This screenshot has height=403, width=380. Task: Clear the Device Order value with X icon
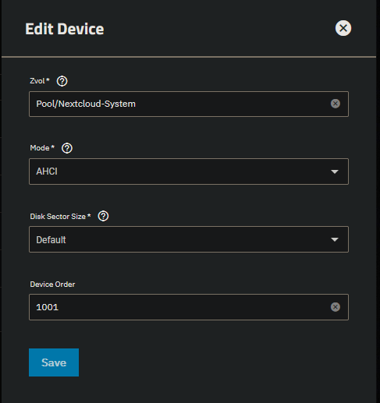pyautogui.click(x=336, y=307)
